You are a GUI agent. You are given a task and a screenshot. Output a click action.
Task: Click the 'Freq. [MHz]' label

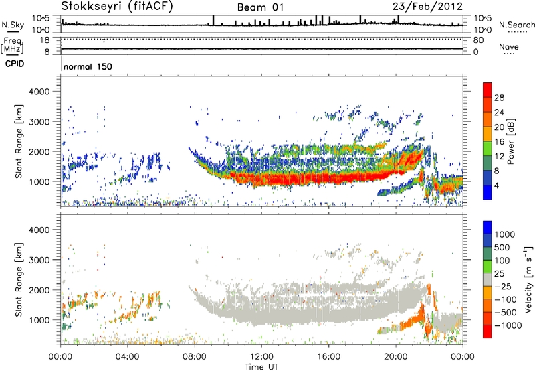12,46
